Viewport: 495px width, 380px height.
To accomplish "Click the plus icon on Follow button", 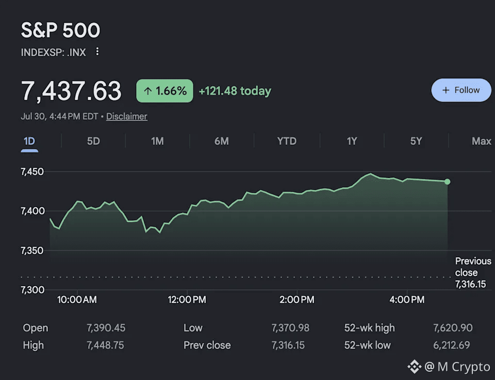I will pos(445,90).
